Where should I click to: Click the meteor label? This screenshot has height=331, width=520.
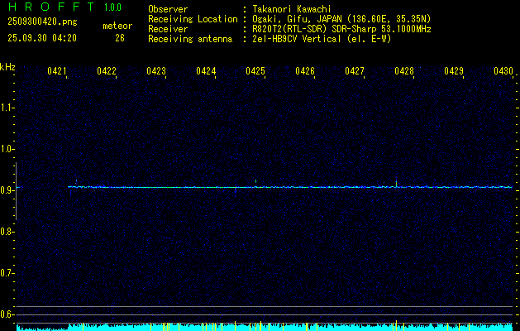117,26
